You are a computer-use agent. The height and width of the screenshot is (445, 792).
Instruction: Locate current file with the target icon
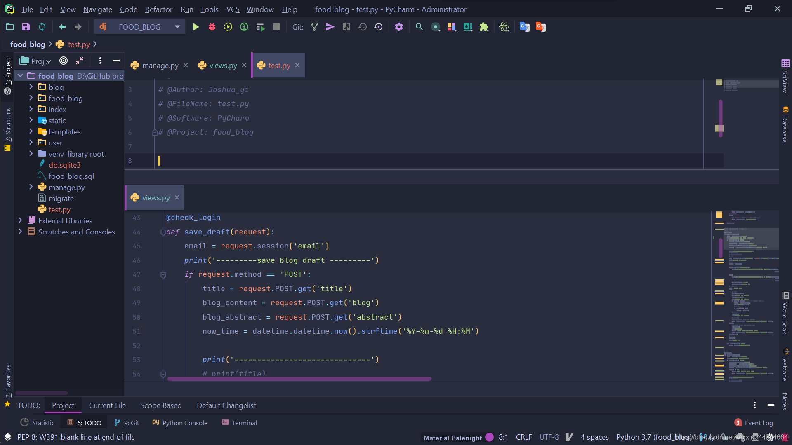point(64,61)
